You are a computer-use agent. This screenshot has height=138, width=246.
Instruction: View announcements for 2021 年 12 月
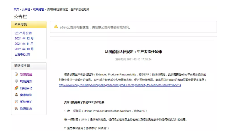(x=24, y=38)
